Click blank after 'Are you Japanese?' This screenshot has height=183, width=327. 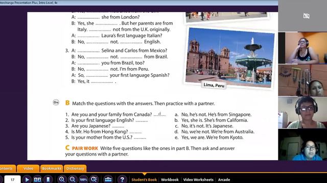click(x=118, y=127)
